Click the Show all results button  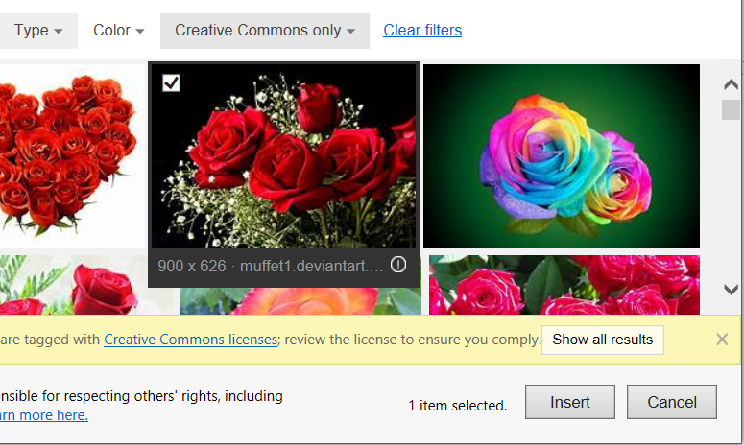[x=602, y=340]
